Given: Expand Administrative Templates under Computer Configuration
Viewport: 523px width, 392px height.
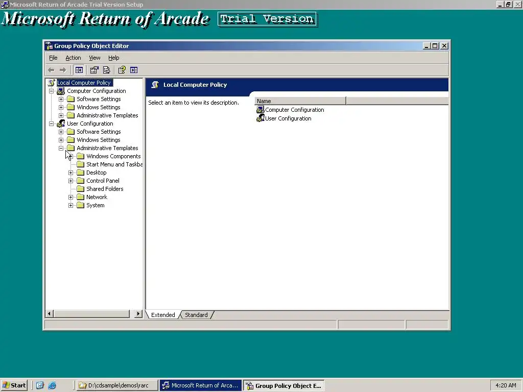Looking at the screenshot, I should pos(61,116).
